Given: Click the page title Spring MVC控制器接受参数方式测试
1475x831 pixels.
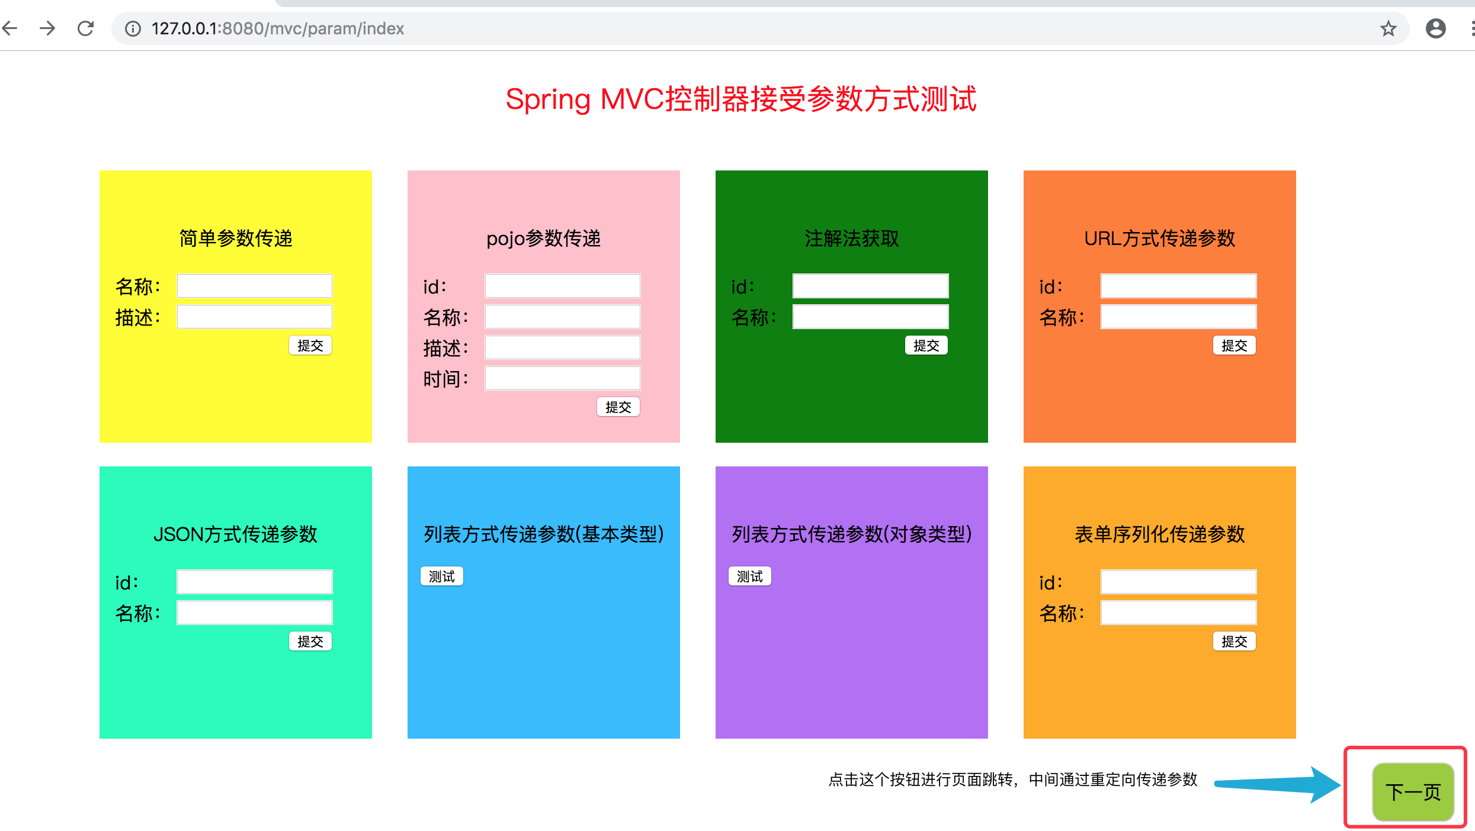Looking at the screenshot, I should pyautogui.click(x=740, y=99).
